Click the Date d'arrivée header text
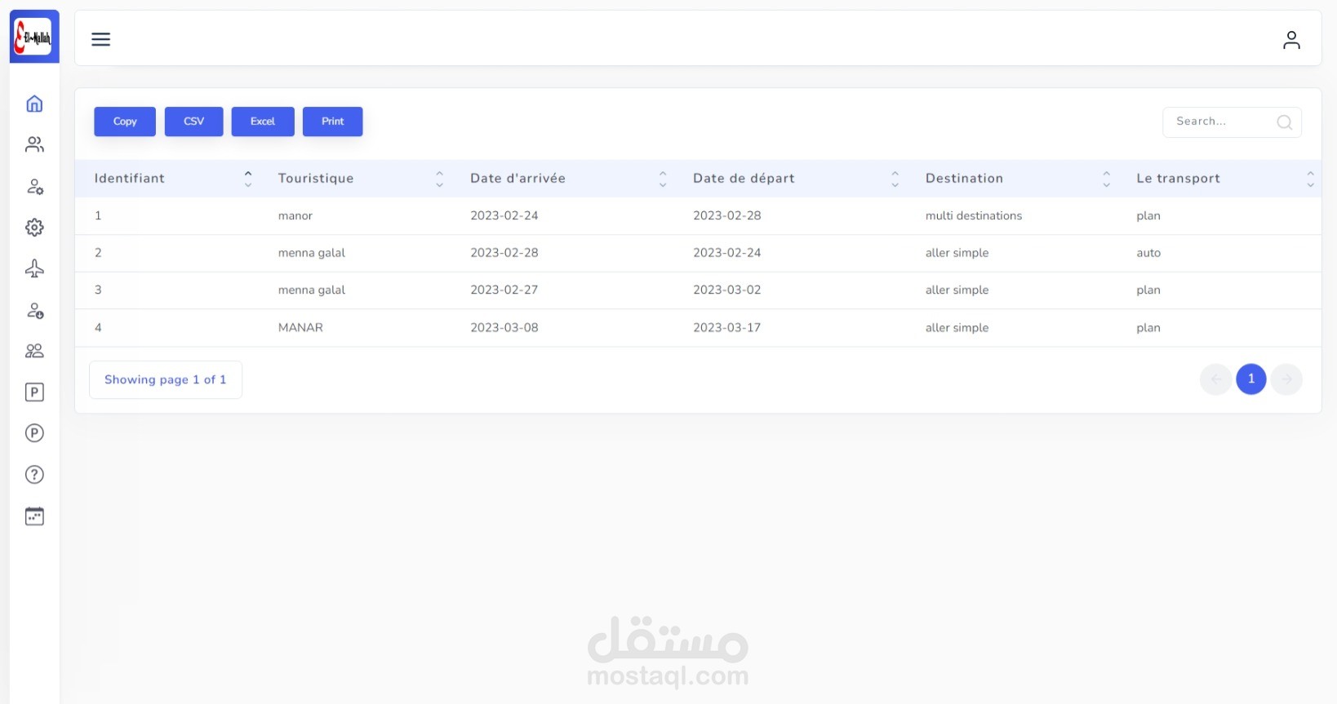The image size is (1337, 704). pos(517,178)
